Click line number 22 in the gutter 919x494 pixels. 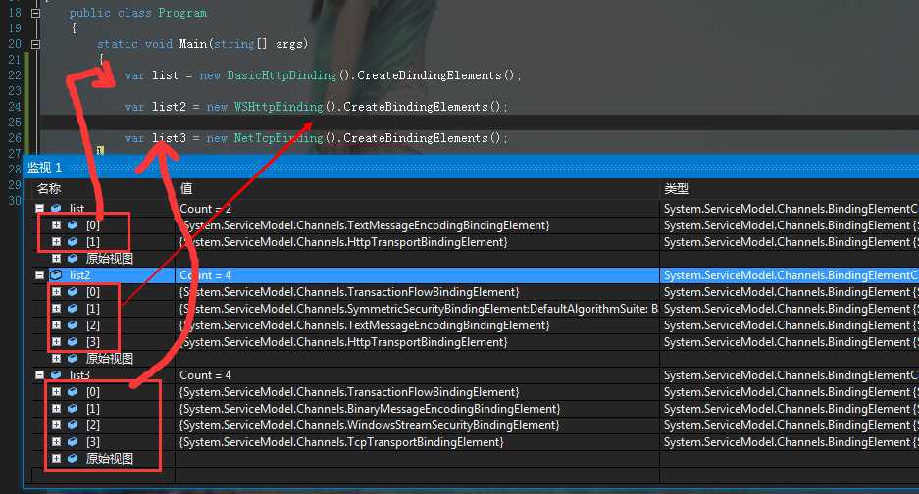(14, 75)
